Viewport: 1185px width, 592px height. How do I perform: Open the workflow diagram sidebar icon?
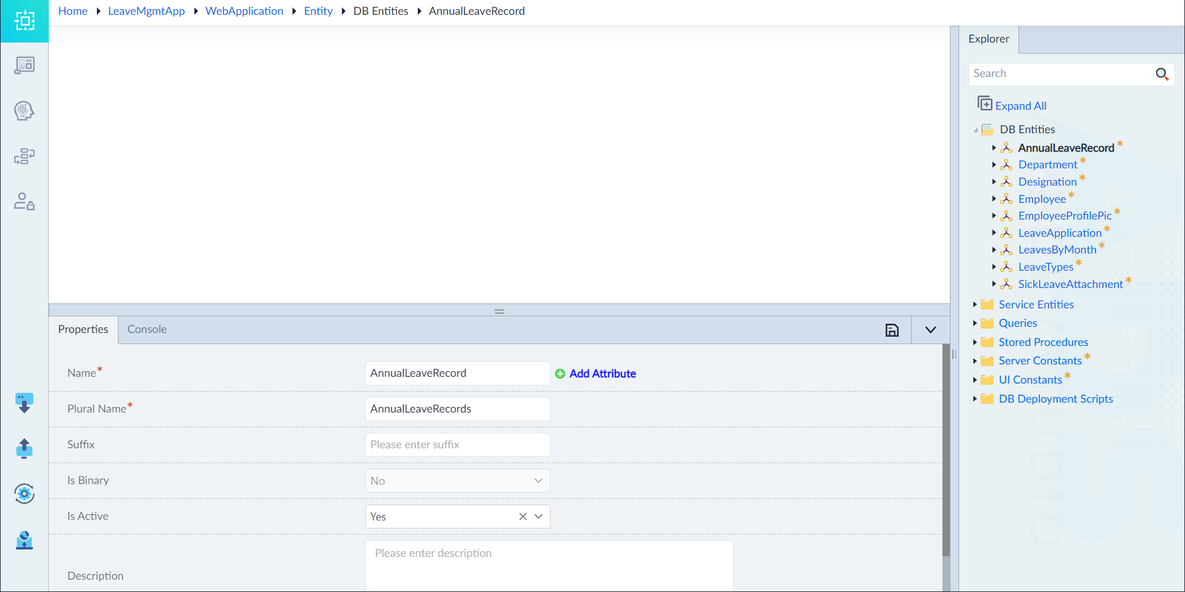pos(24,157)
